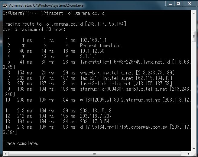198x157 pixels.
Task: Click the hop 1 address 192.168.1.1
Action: [93, 40]
